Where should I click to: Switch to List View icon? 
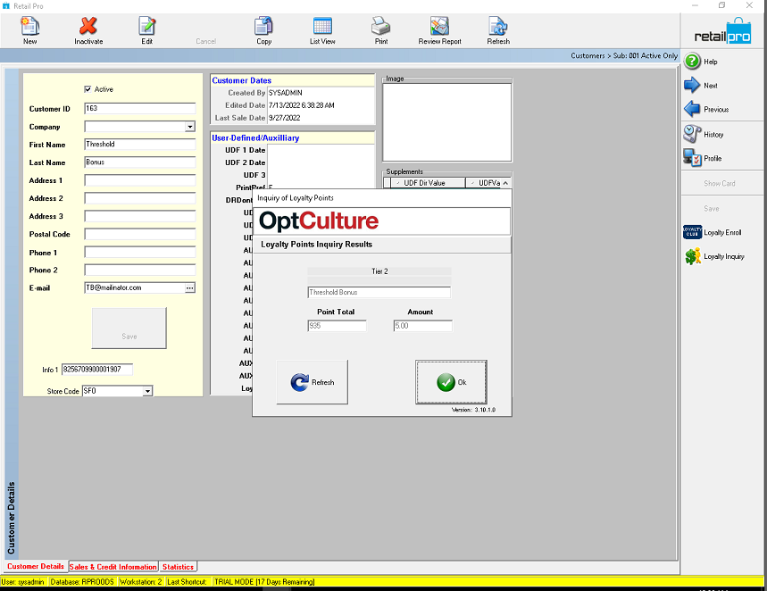coord(322,26)
